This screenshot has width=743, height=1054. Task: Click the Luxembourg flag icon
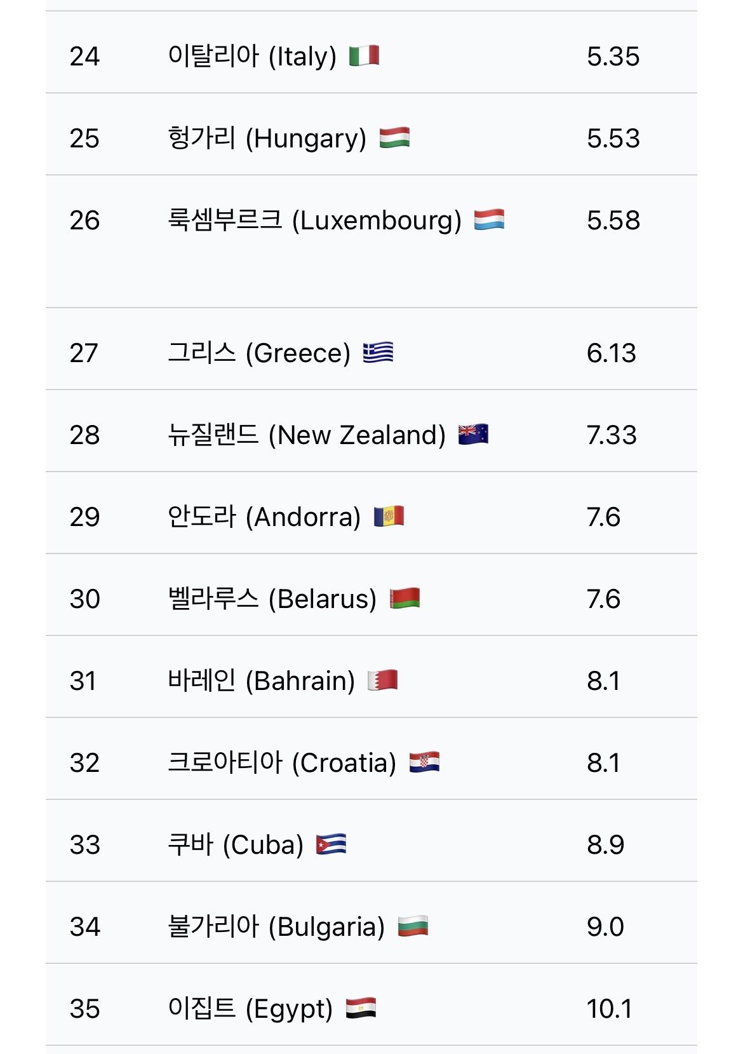tap(489, 220)
